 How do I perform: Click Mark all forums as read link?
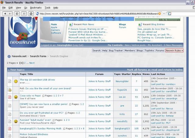tap(155, 70)
